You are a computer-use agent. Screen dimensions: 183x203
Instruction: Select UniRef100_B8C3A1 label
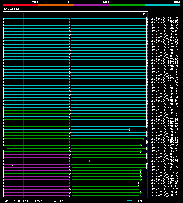[x=164, y=164]
